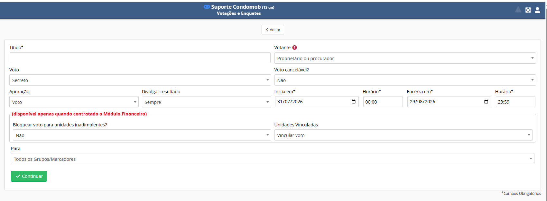Click the warning triangle icon in header

pos(518,10)
